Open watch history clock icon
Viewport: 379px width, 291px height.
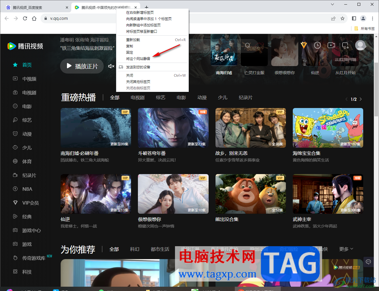pyautogui.click(x=318, y=45)
